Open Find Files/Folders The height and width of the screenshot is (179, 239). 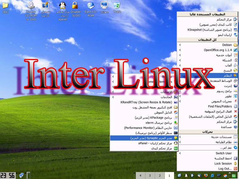[208, 106]
